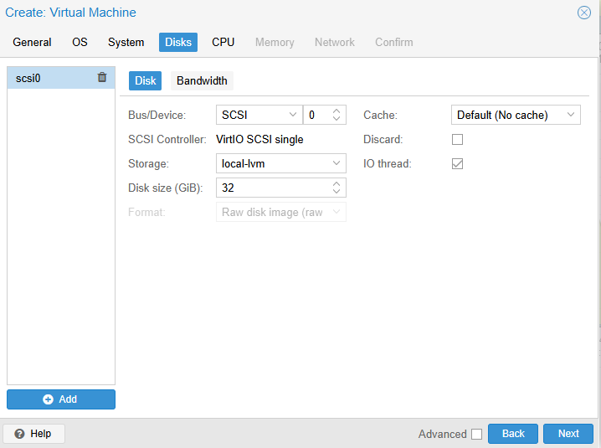
Task: Click the Disk size input field
Action: click(x=272, y=188)
